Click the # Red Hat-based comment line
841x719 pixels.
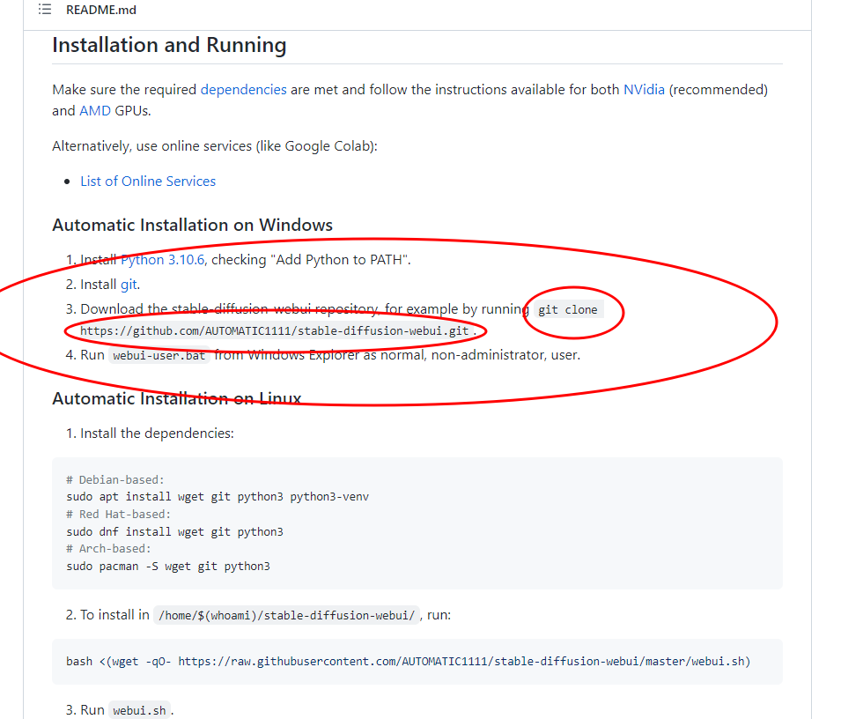pos(118,514)
